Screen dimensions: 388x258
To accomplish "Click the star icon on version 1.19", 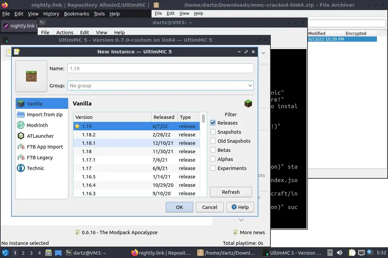I will (x=77, y=126).
